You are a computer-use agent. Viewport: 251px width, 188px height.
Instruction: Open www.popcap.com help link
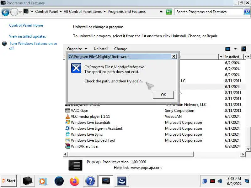(x=146, y=168)
